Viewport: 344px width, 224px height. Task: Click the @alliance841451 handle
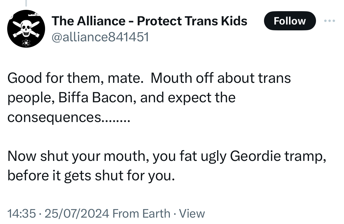tap(100, 37)
